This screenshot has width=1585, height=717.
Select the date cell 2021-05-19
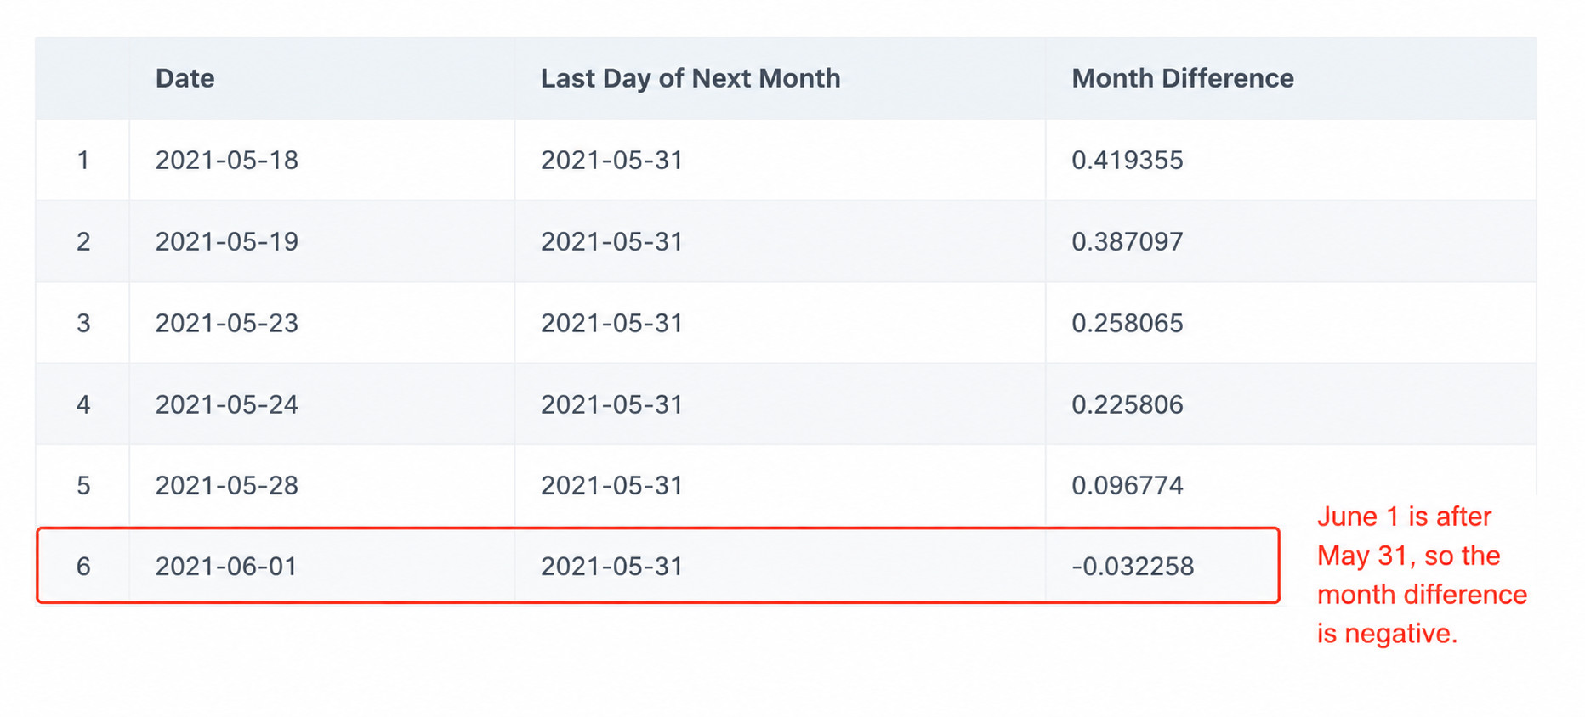tap(226, 241)
